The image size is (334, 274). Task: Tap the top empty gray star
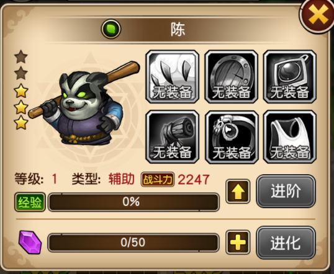(x=21, y=56)
